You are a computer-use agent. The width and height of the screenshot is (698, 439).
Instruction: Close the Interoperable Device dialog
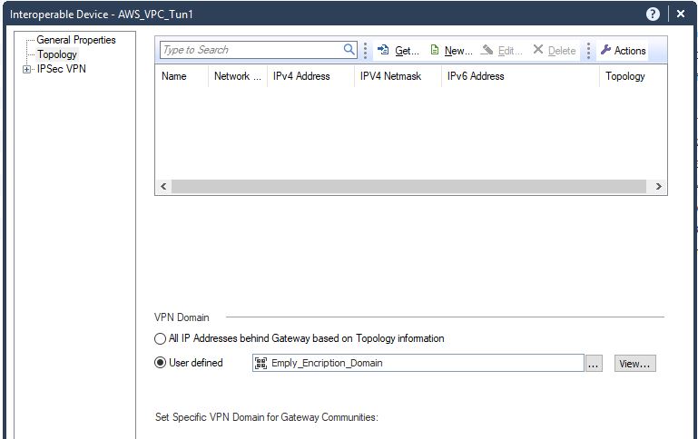681,15
